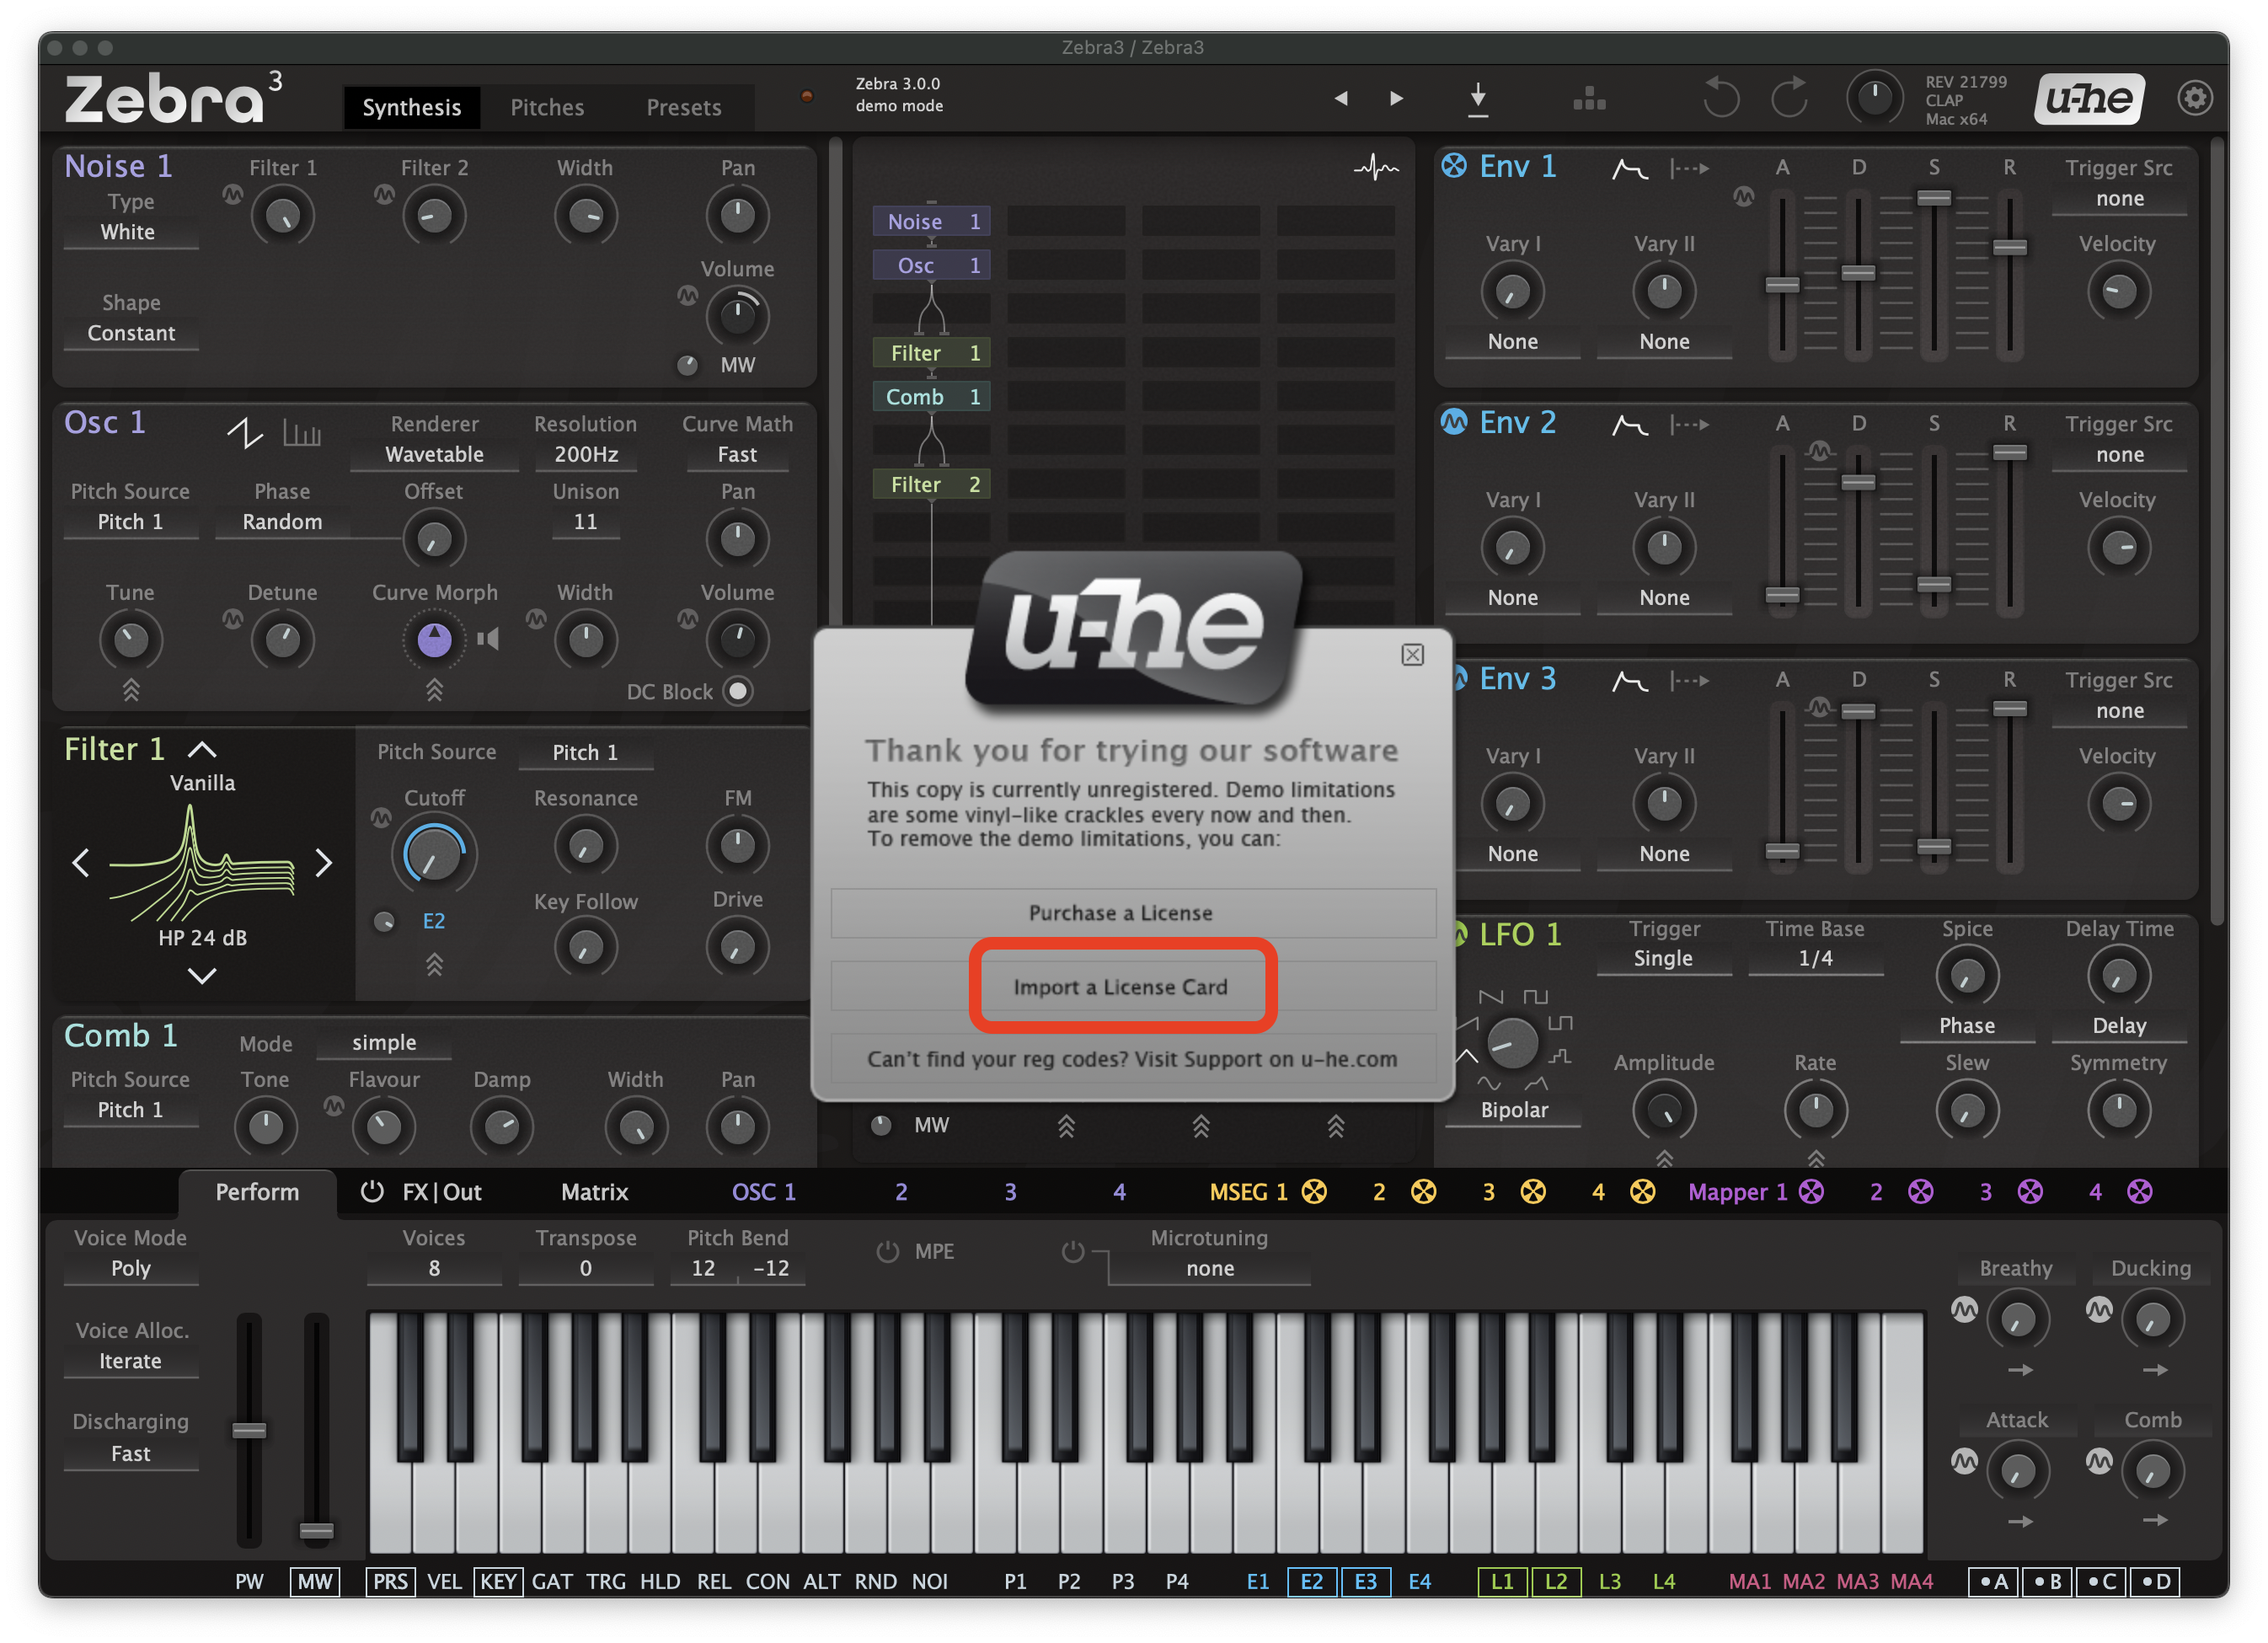
Task: Click the save preset download icon
Action: (1478, 98)
